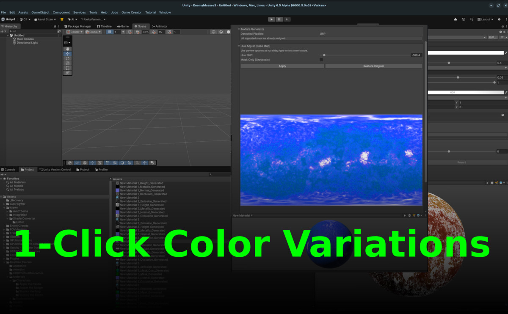The height and width of the screenshot is (314, 508).
Task: Switch to the Package Manager tab
Action: pyautogui.click(x=77, y=26)
